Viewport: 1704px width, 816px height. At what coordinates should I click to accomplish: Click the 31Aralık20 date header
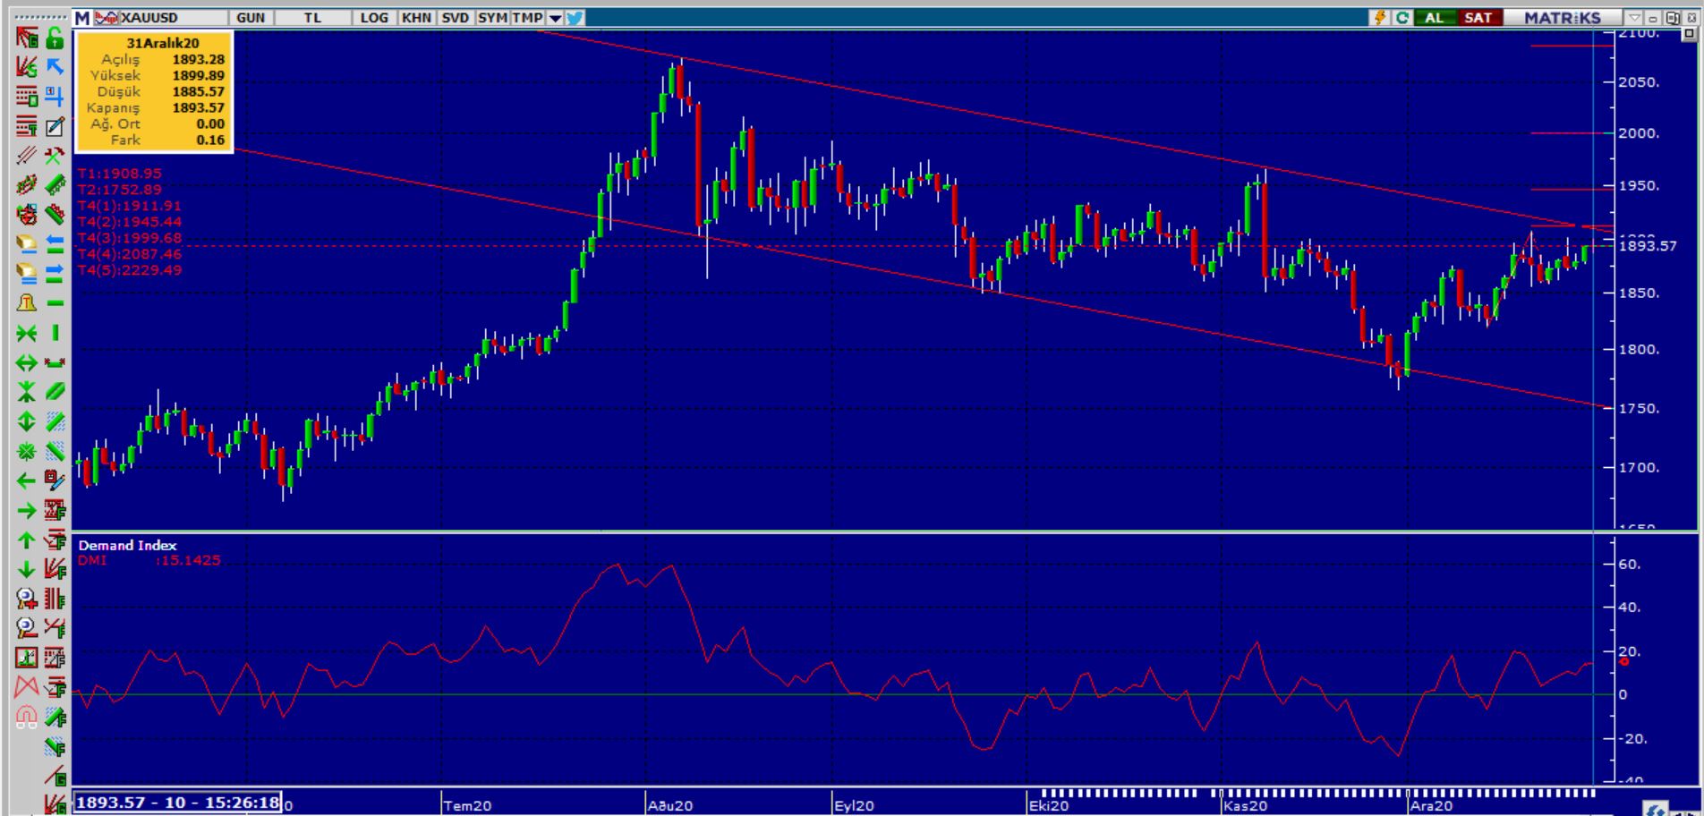click(163, 43)
